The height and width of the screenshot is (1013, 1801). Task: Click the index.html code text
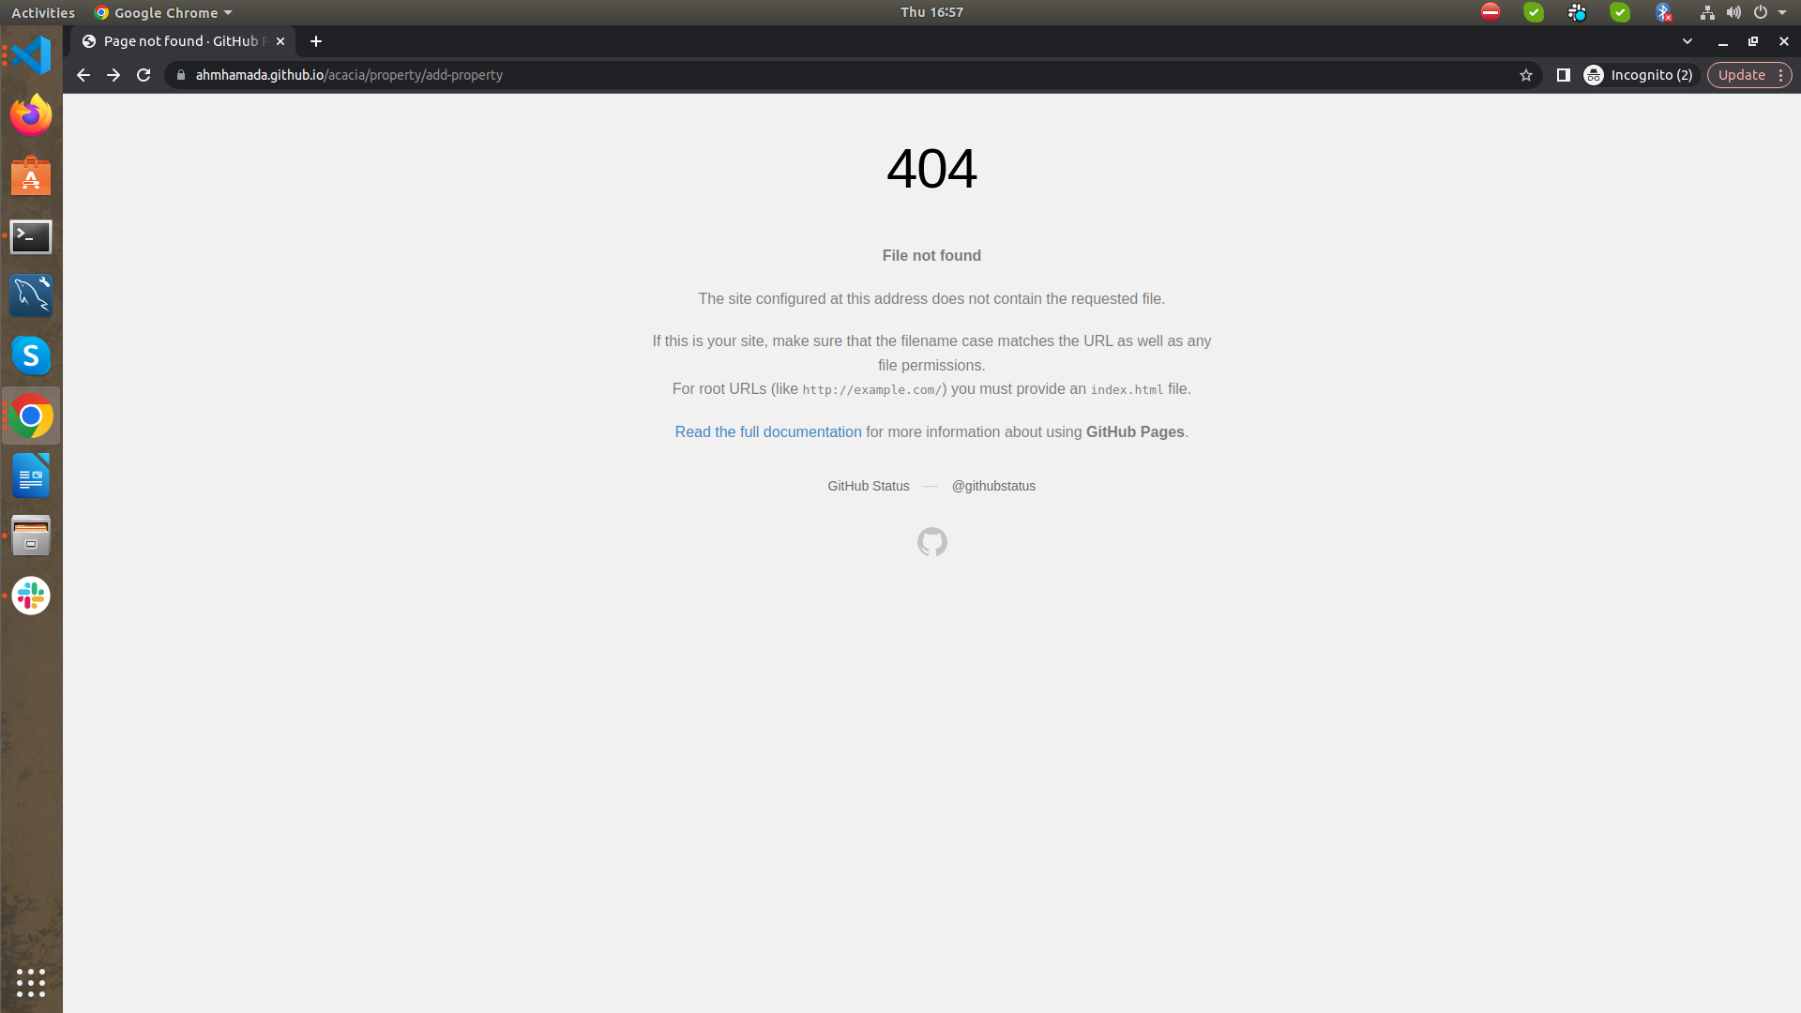coord(1127,390)
